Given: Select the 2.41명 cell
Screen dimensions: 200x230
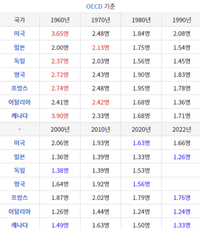Looking at the screenshot, I should pyautogui.click(x=60, y=102).
